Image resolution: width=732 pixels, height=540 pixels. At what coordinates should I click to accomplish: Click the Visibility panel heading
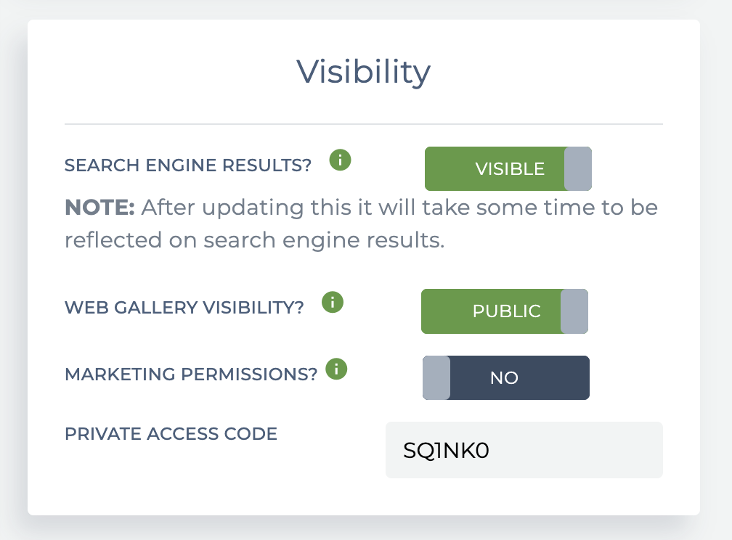(x=364, y=72)
